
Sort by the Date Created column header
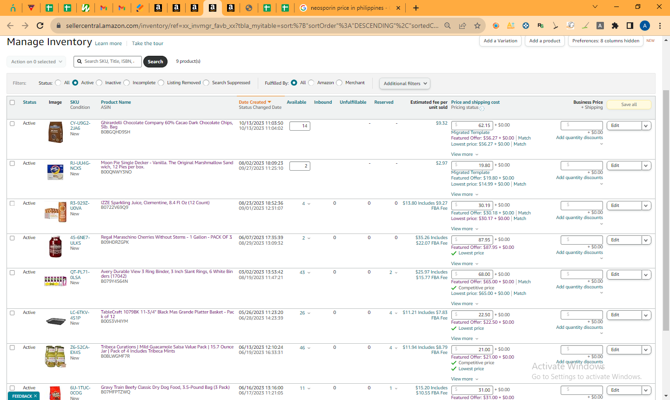tap(255, 102)
